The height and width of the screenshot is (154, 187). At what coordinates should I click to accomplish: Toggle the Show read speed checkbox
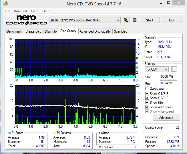coord(147,107)
